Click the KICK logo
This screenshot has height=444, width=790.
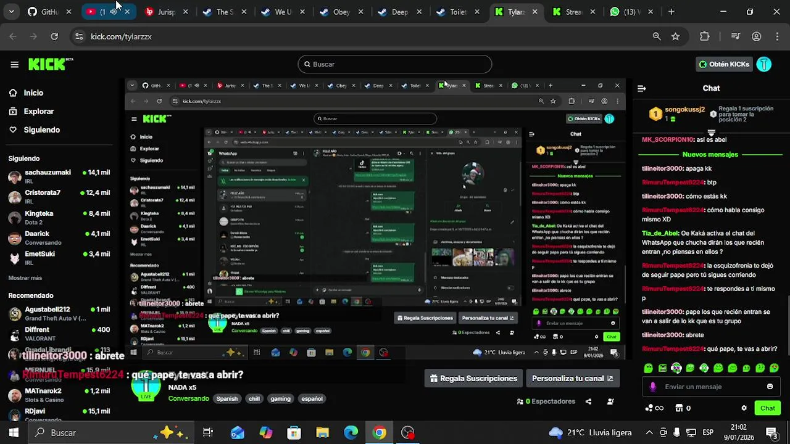click(x=51, y=64)
